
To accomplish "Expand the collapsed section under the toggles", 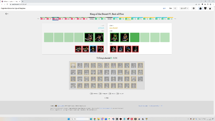I will [x=107, y=98].
